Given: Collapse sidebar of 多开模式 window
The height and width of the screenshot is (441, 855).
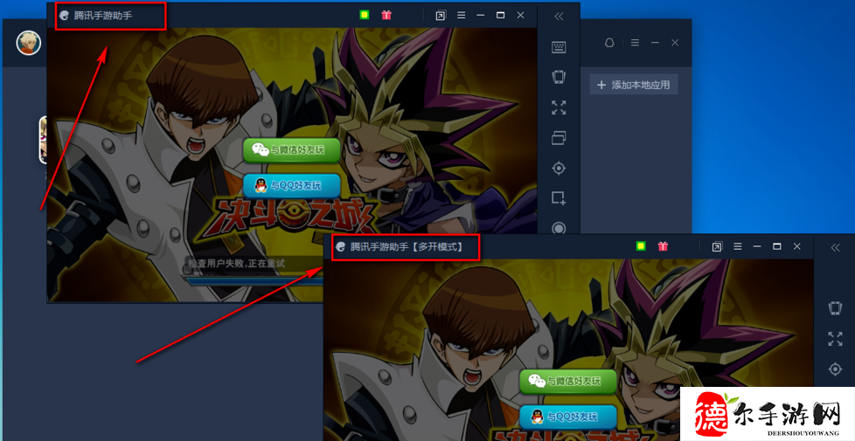Looking at the screenshot, I should click(x=836, y=248).
